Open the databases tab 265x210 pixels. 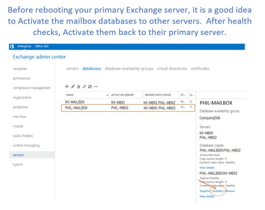click(92, 69)
